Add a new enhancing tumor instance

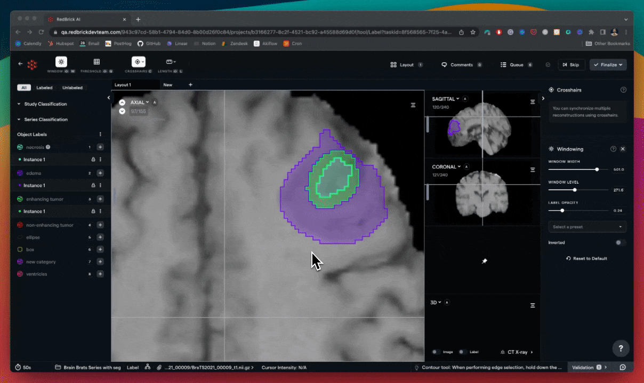(x=100, y=199)
